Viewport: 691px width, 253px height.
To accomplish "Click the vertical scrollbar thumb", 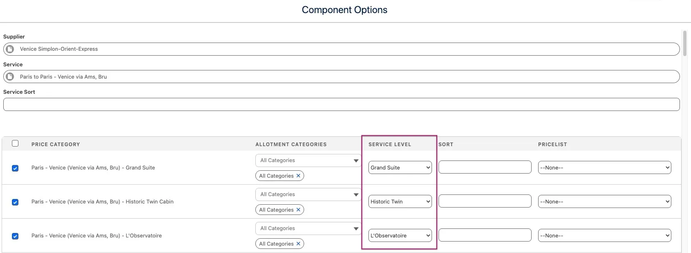I will 684,43.
